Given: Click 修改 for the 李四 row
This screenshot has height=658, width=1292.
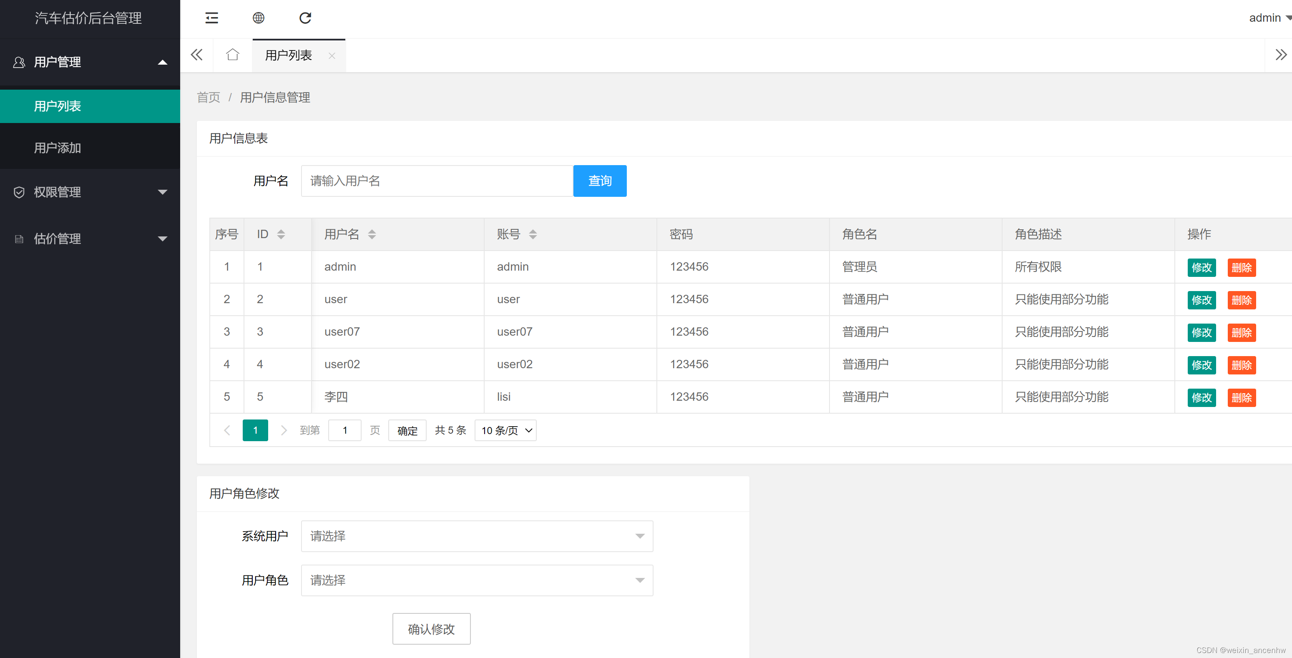Looking at the screenshot, I should 1201,398.
